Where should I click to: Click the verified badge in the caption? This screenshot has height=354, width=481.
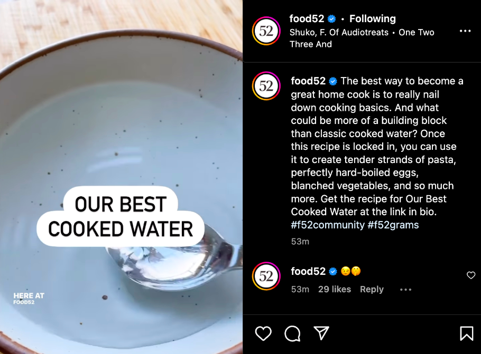[x=332, y=81]
